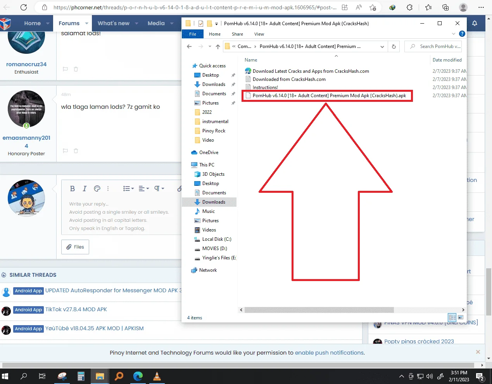
Task: Click the forum notifications bell icon
Action: (x=475, y=23)
